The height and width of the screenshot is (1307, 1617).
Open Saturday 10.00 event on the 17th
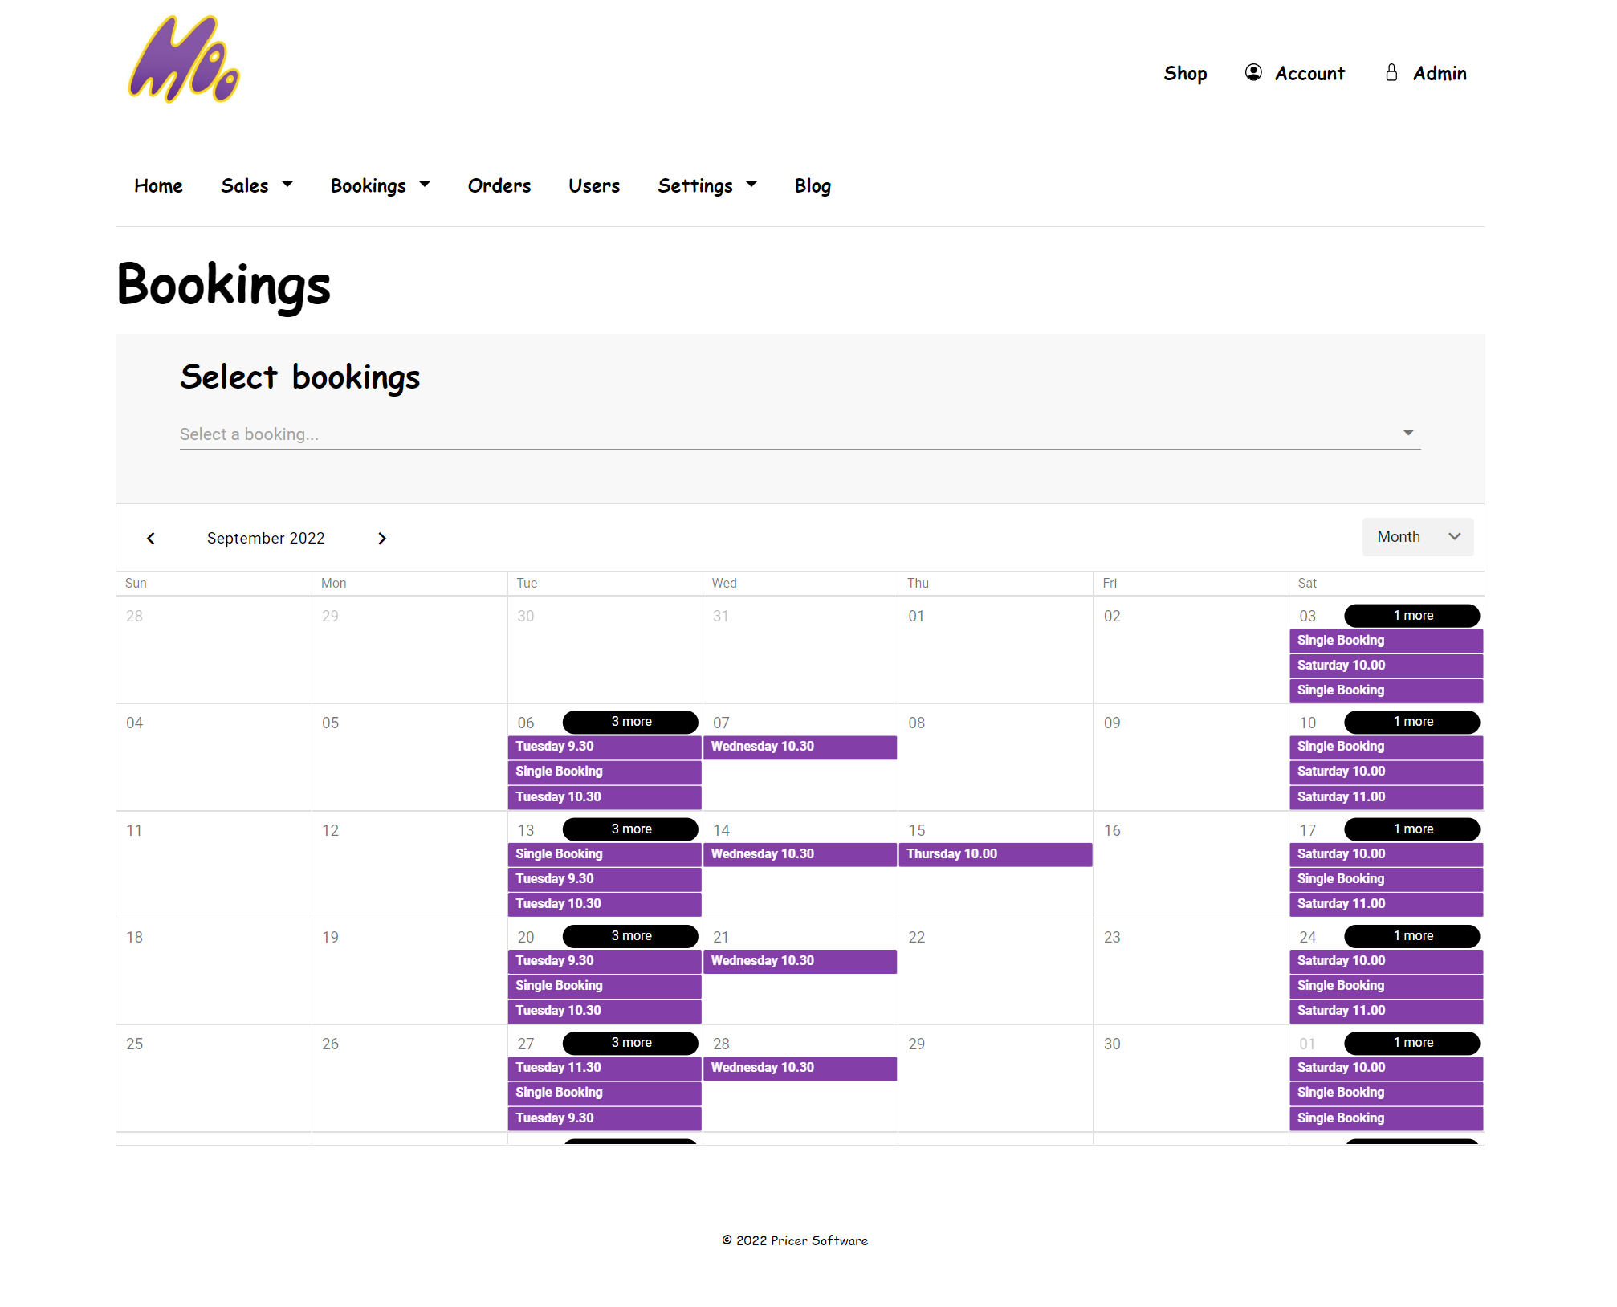tap(1386, 854)
